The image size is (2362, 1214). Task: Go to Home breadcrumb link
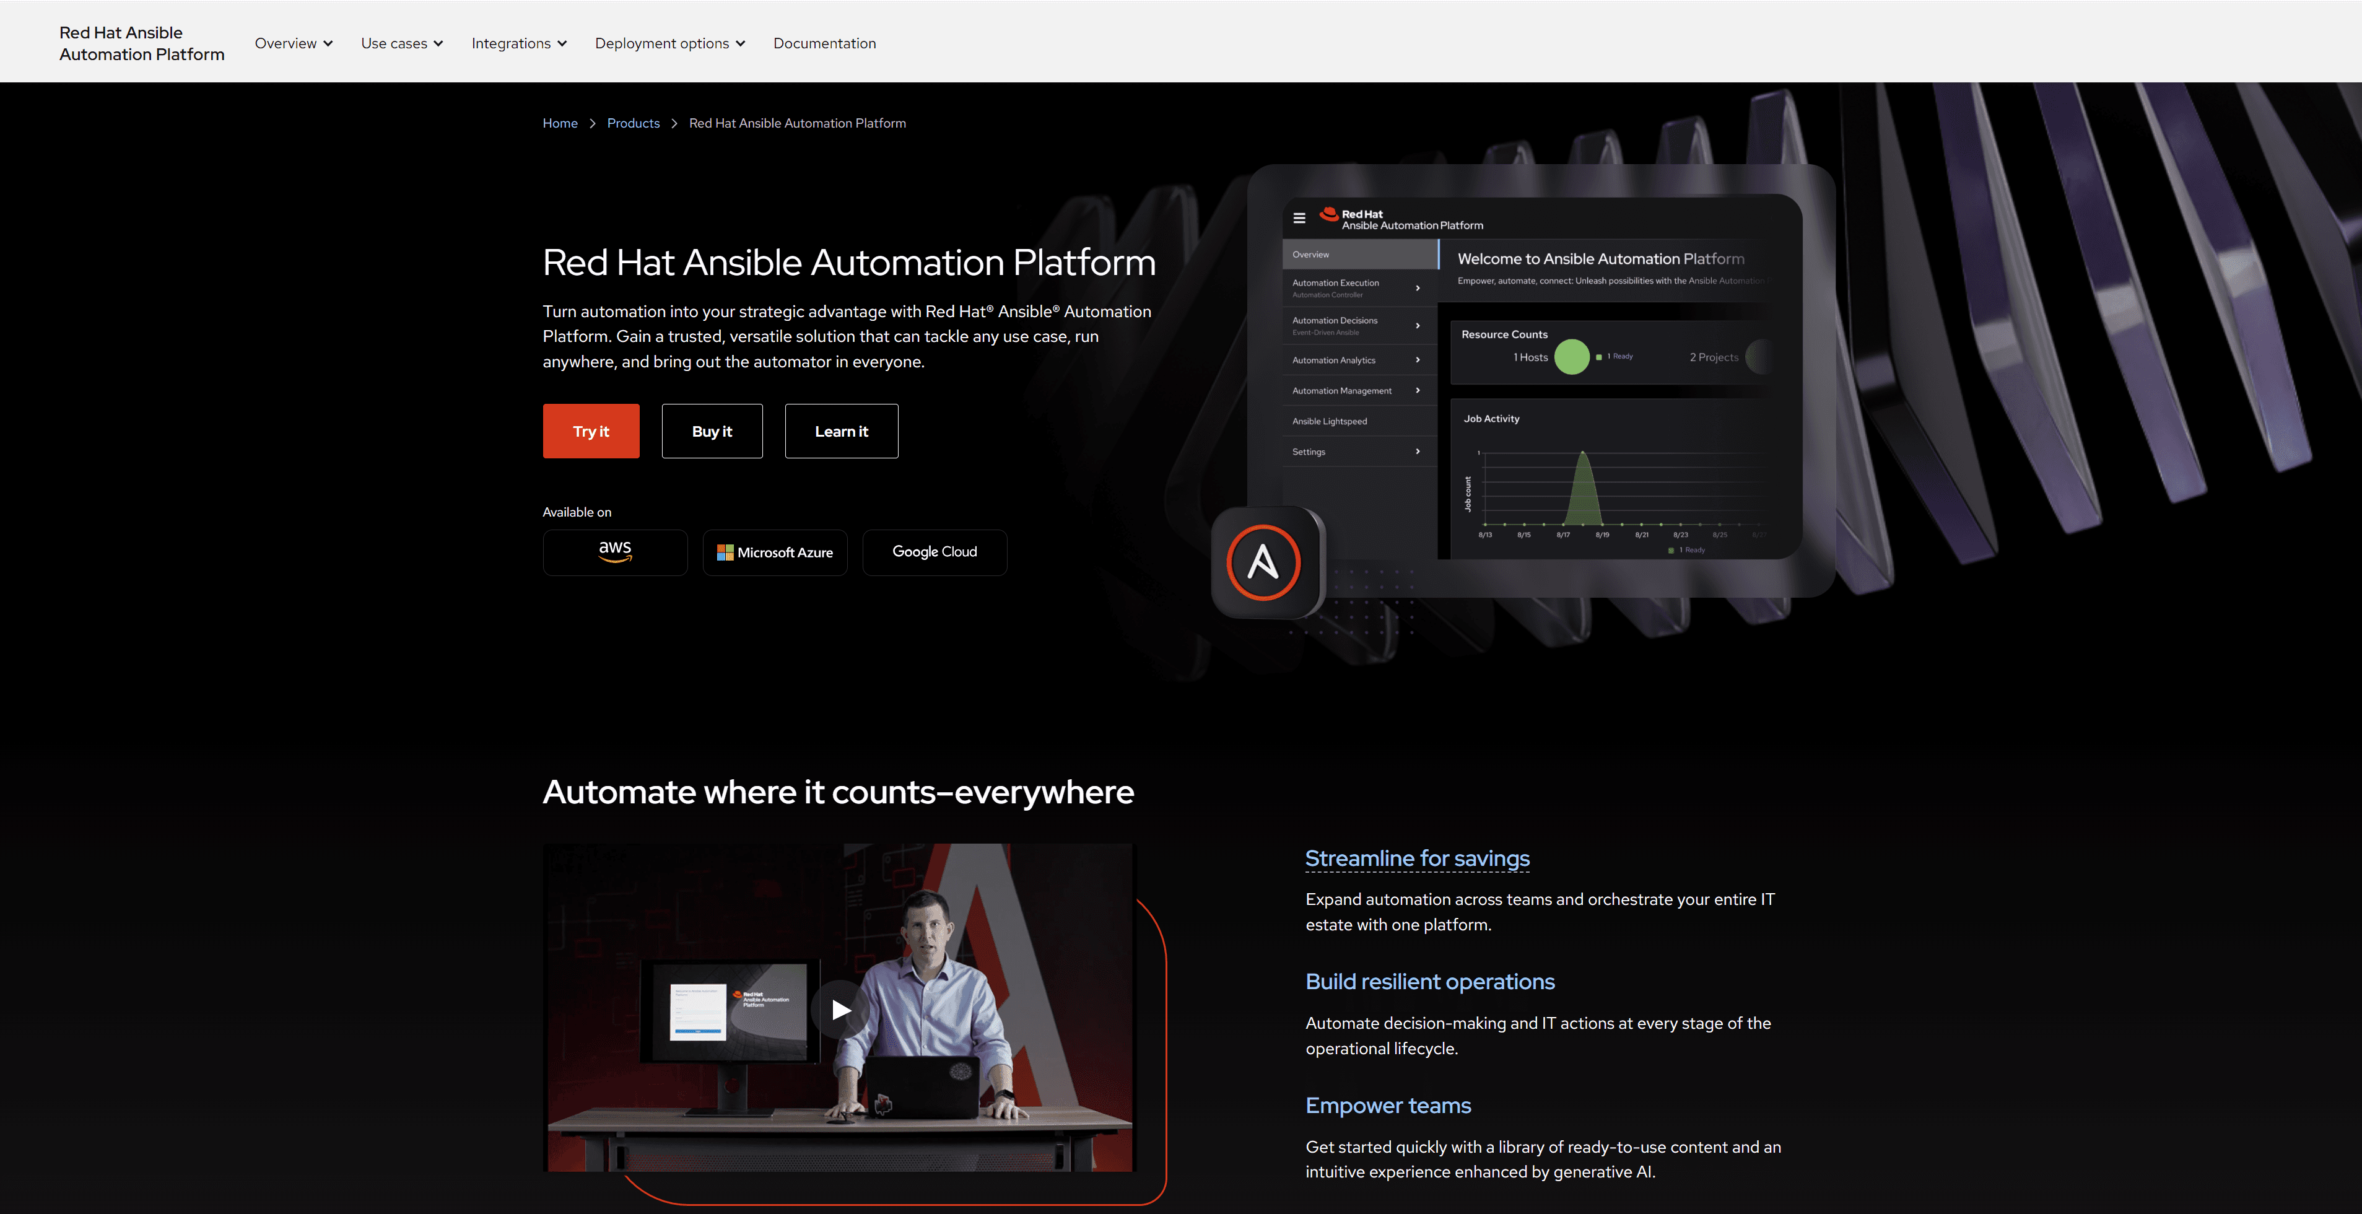click(x=559, y=123)
